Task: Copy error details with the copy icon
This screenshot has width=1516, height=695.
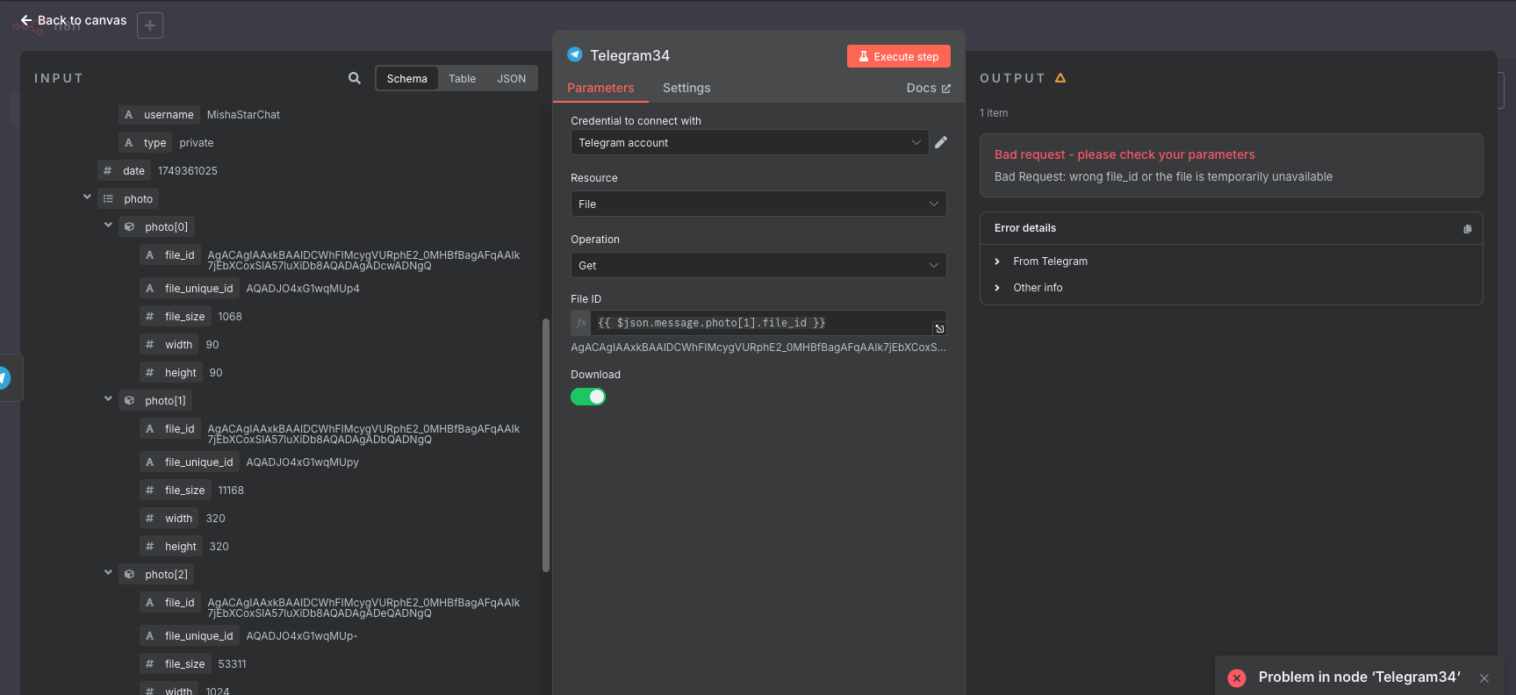Action: pos(1468,229)
